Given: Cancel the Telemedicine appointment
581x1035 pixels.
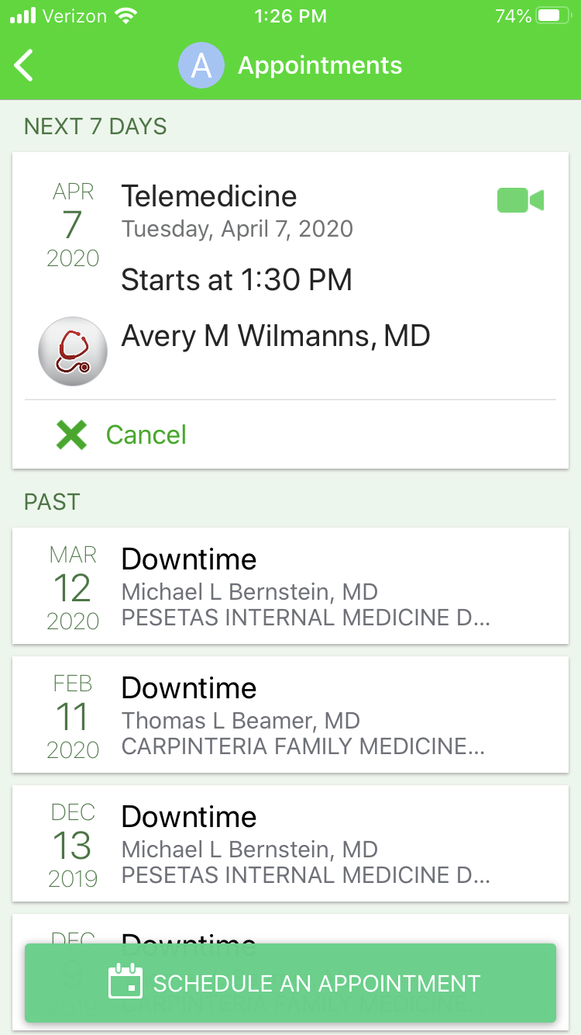Looking at the screenshot, I should [x=122, y=434].
